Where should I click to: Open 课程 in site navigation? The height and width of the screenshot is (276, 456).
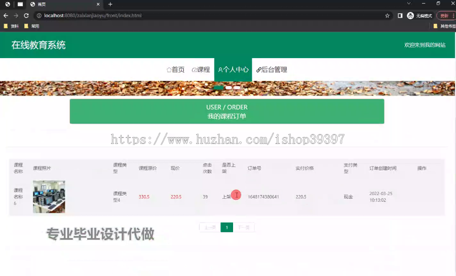pyautogui.click(x=201, y=70)
